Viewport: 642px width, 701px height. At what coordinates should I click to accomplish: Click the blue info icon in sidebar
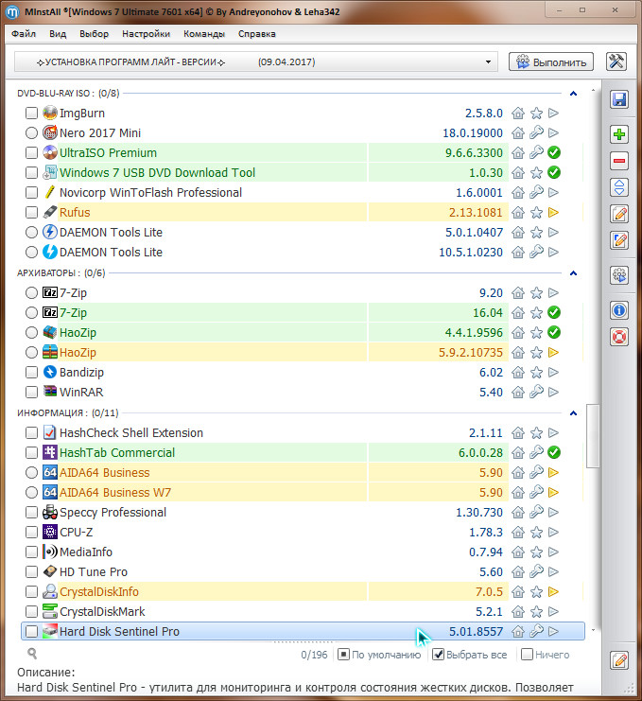[x=619, y=309]
